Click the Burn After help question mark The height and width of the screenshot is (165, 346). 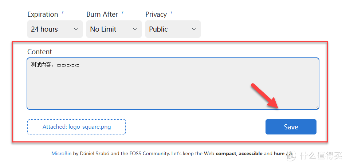click(x=122, y=12)
